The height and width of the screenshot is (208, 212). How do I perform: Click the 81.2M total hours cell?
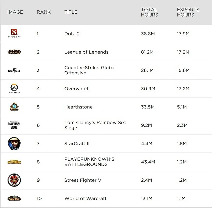148,52
